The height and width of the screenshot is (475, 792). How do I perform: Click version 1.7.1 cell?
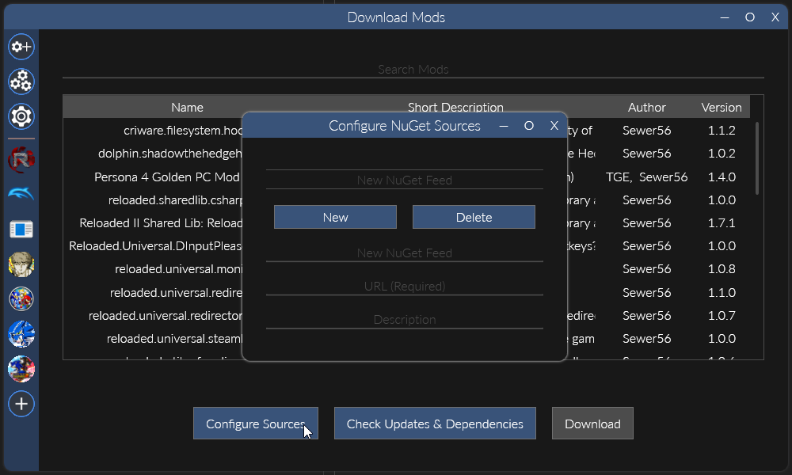click(722, 223)
